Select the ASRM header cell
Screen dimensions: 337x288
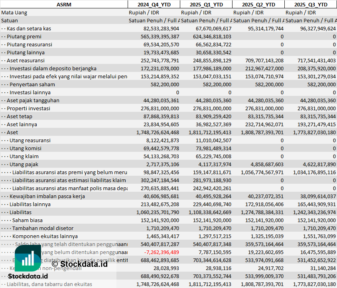coord(64,4)
